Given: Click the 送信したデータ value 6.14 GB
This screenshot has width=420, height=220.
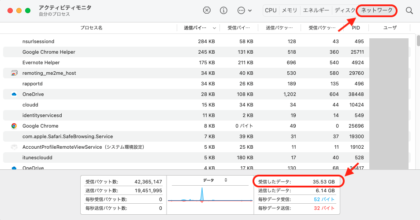Looking at the screenshot, I should click(x=325, y=191).
